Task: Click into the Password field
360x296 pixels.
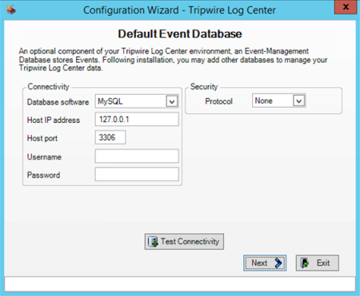Action: click(137, 174)
